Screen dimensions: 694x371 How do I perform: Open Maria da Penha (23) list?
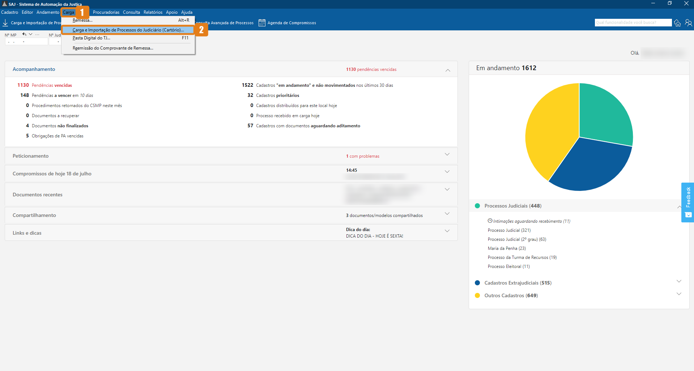pyautogui.click(x=507, y=248)
